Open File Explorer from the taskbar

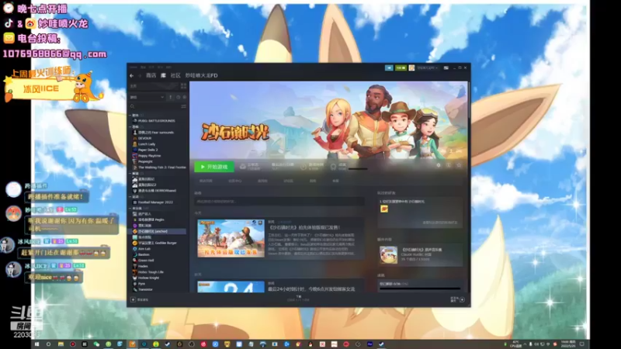pos(61,344)
